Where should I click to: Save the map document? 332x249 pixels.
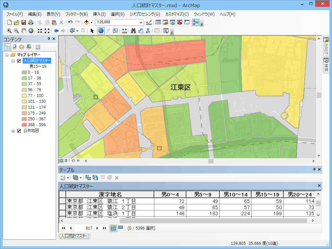coord(23,22)
